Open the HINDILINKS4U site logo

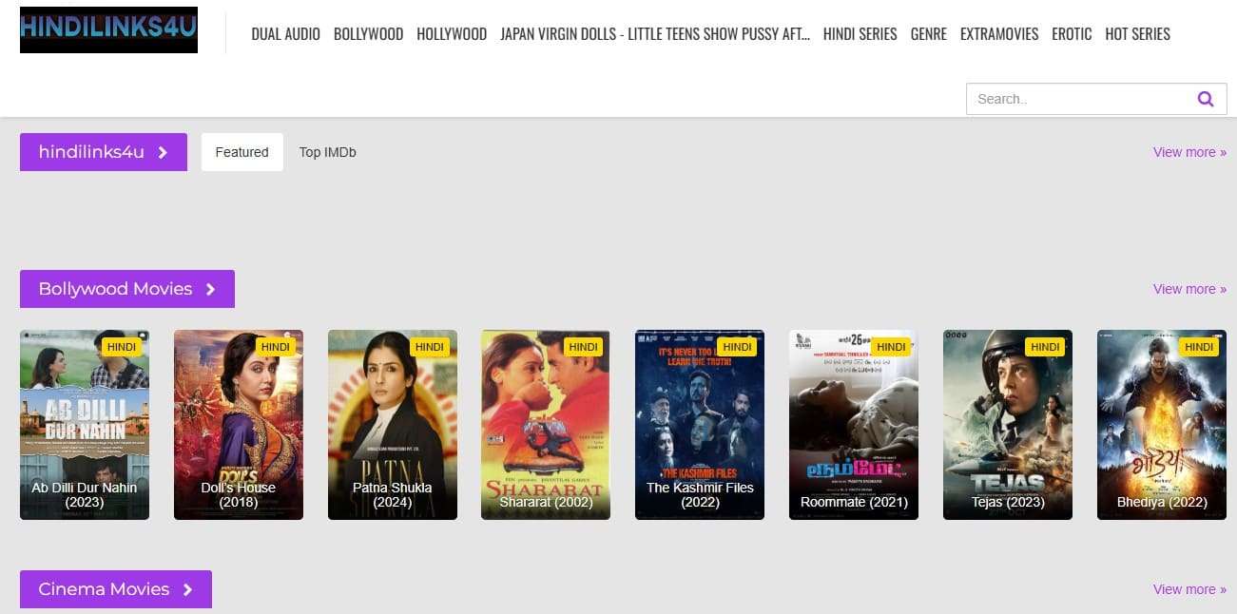[x=108, y=31]
